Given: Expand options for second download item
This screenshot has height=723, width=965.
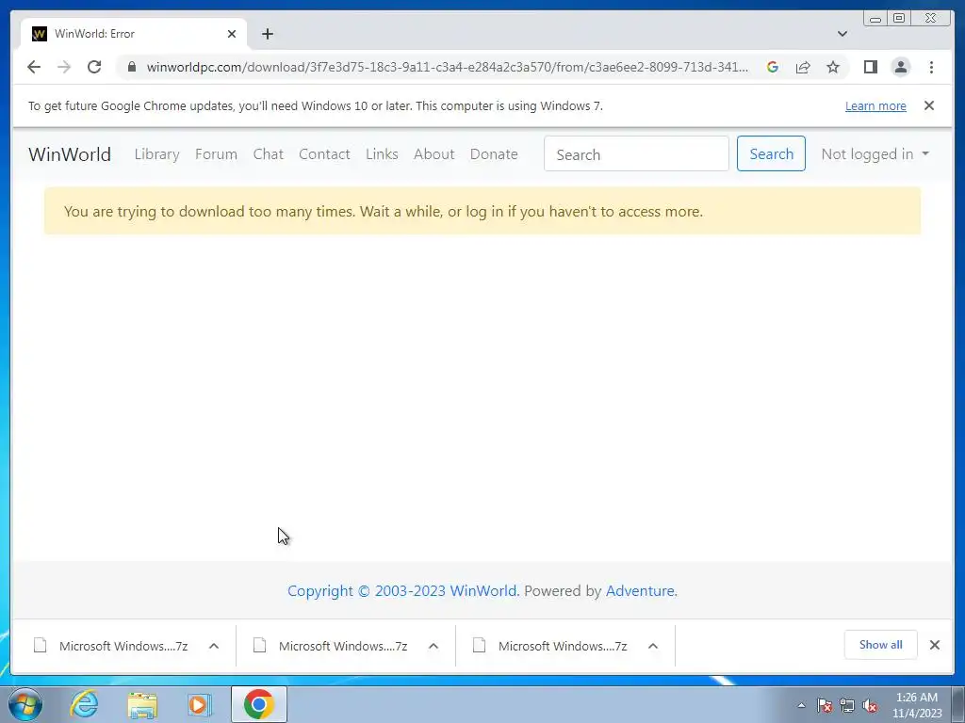Looking at the screenshot, I should pos(433,646).
